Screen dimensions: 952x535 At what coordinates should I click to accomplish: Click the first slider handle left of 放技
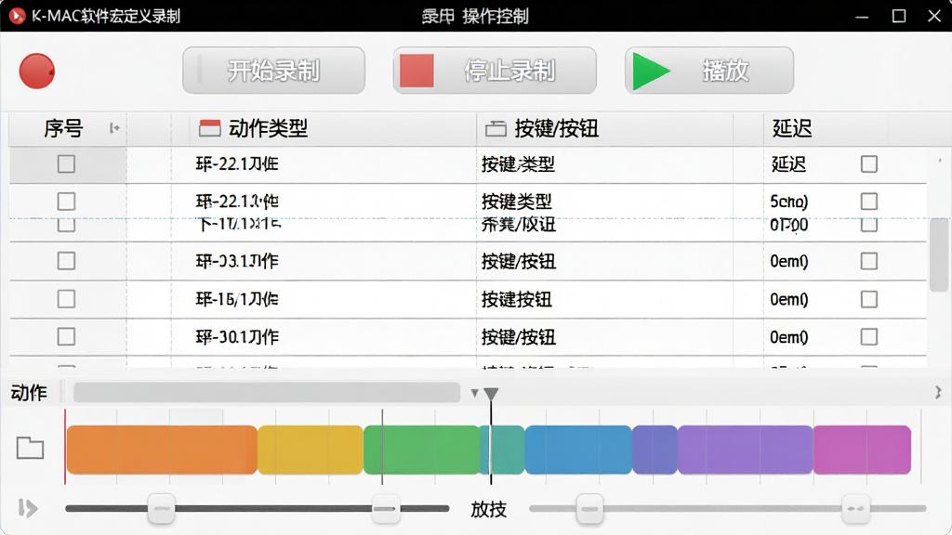coord(162,508)
